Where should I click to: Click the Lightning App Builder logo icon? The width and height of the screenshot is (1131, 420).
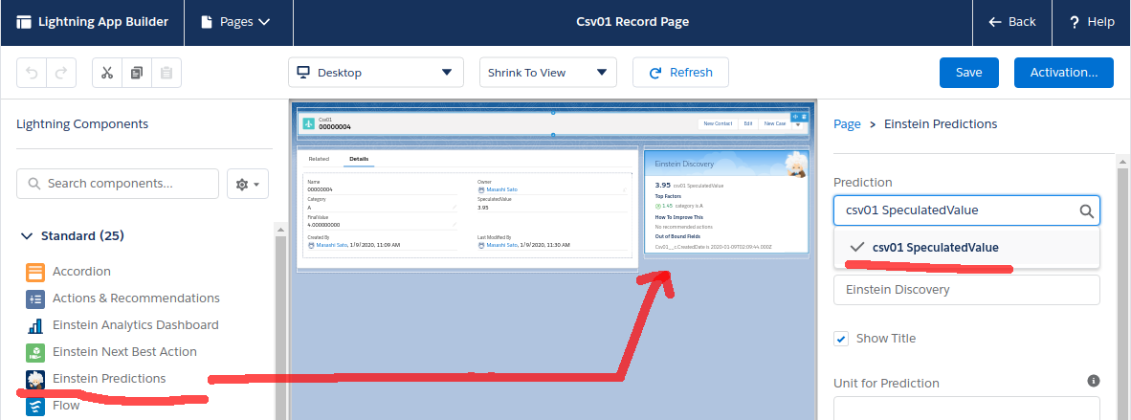[24, 22]
